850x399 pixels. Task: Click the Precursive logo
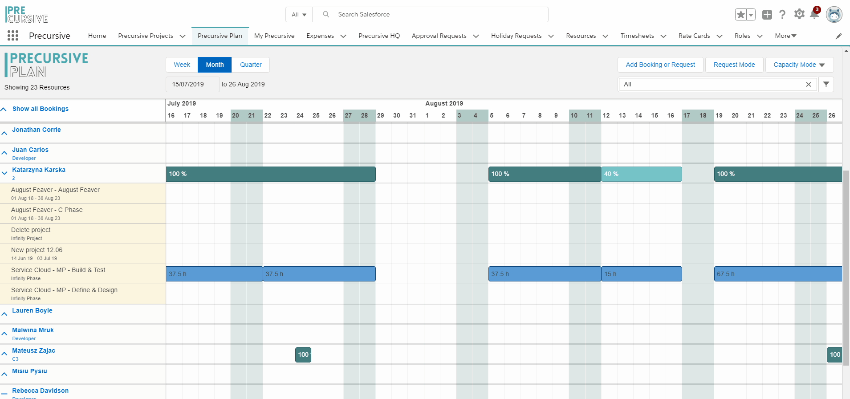(x=27, y=15)
